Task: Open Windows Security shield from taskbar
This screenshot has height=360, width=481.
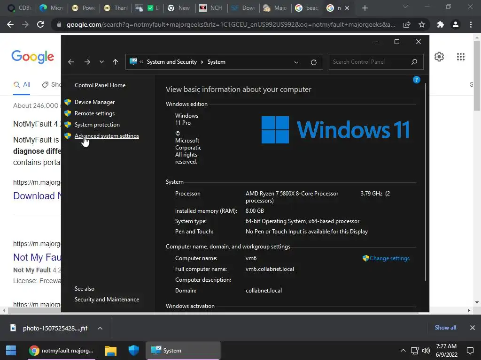Action: point(133,351)
